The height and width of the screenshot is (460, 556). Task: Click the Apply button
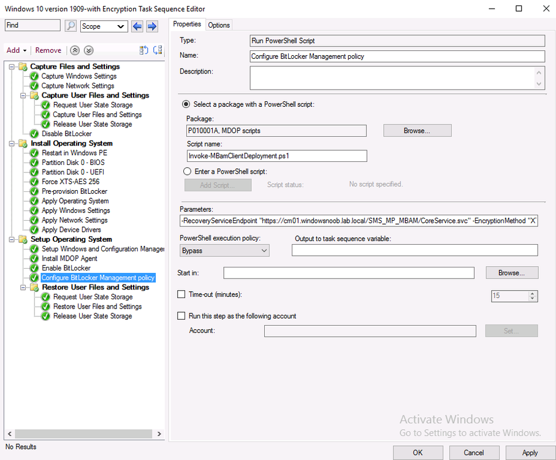[530, 453]
